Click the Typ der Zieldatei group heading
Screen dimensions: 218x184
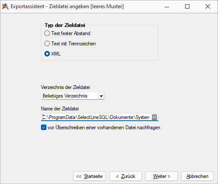pyautogui.click(x=65, y=25)
